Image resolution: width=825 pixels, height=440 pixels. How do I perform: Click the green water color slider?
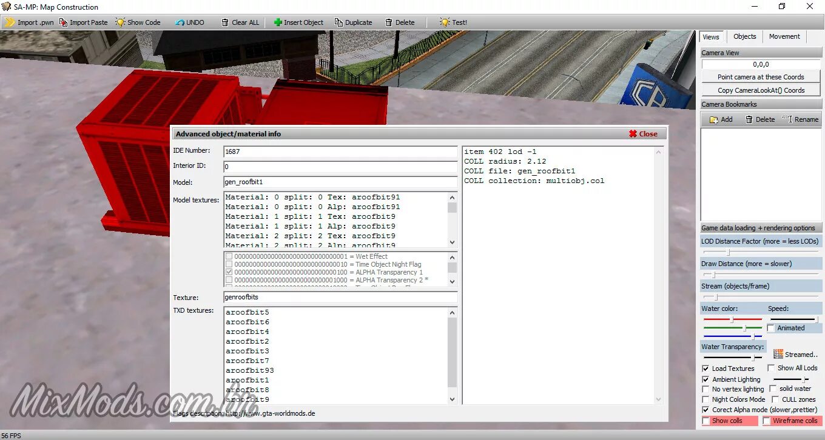coord(733,328)
